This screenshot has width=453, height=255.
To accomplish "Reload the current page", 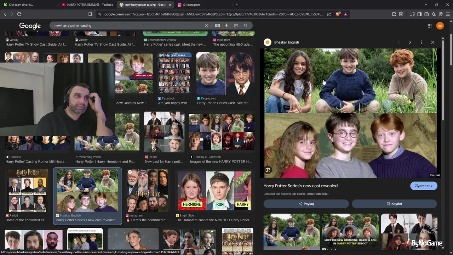I will click(x=19, y=14).
